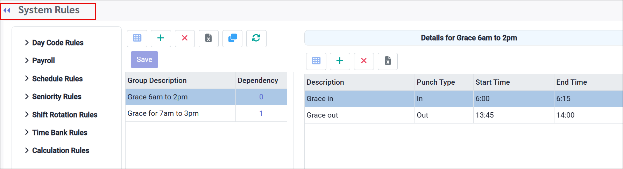Click the dependency value 0 link
623x169 pixels.
pyautogui.click(x=261, y=97)
